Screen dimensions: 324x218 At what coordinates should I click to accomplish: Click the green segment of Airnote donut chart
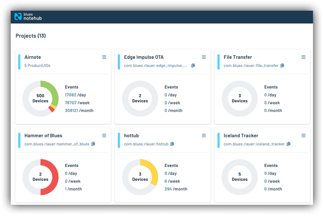(x=53, y=91)
